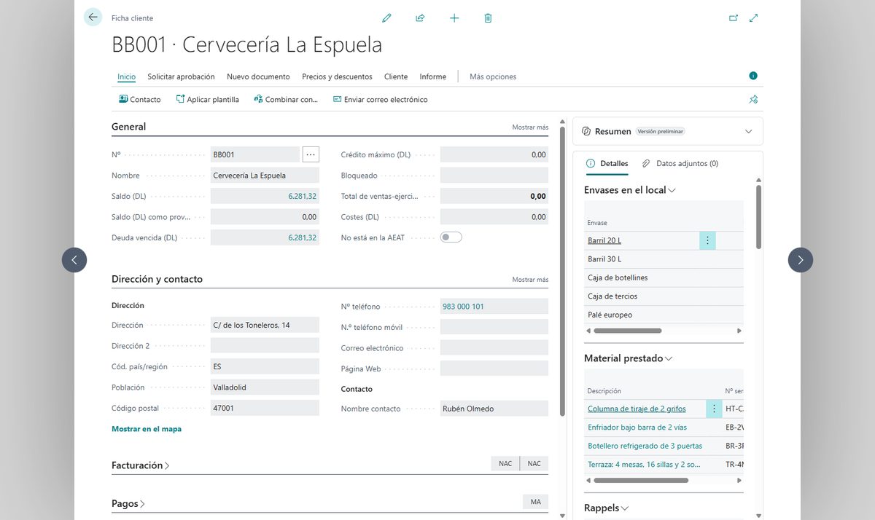The image size is (875, 520).
Task: Click the pencil edit icon
Action: (x=386, y=17)
